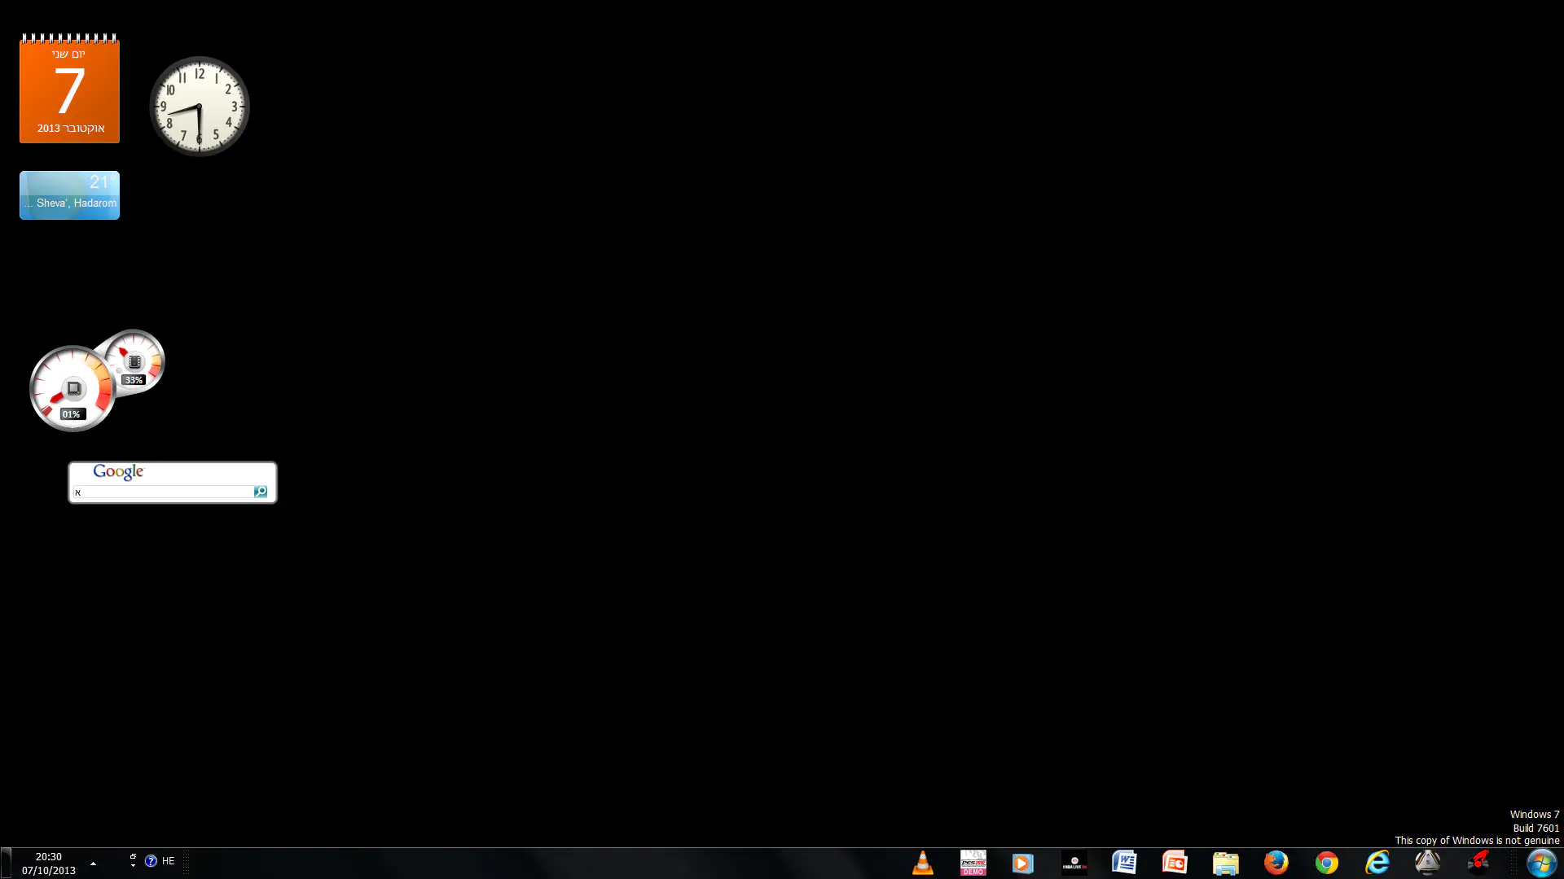The height and width of the screenshot is (879, 1564).
Task: Launch Firefox from taskbar
Action: (1276, 863)
